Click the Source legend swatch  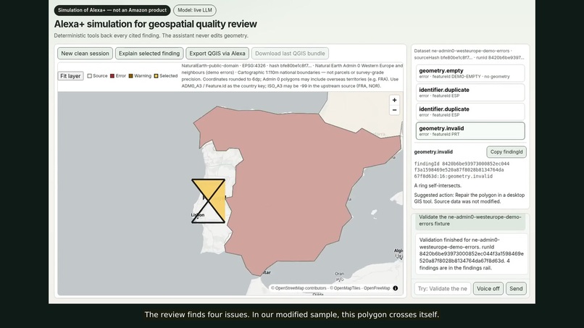(89, 76)
